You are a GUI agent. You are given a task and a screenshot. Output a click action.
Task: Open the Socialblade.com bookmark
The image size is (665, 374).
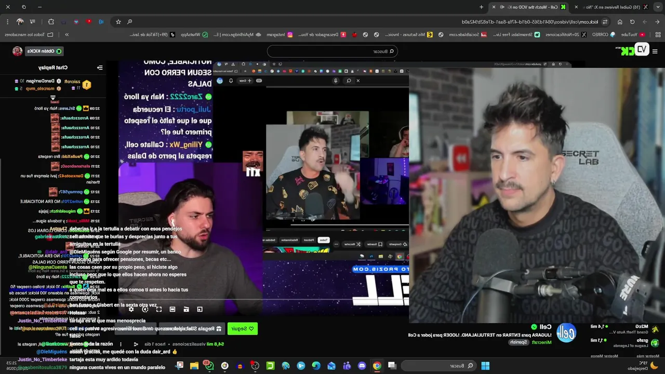tap(468, 34)
